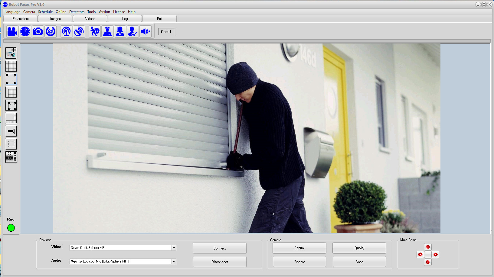Click the expand to fullscreen arrows icon

pos(11,79)
